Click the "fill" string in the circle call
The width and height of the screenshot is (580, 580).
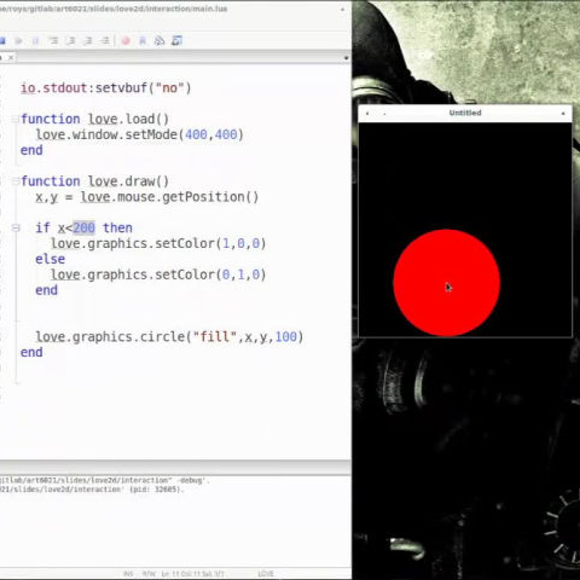click(214, 336)
